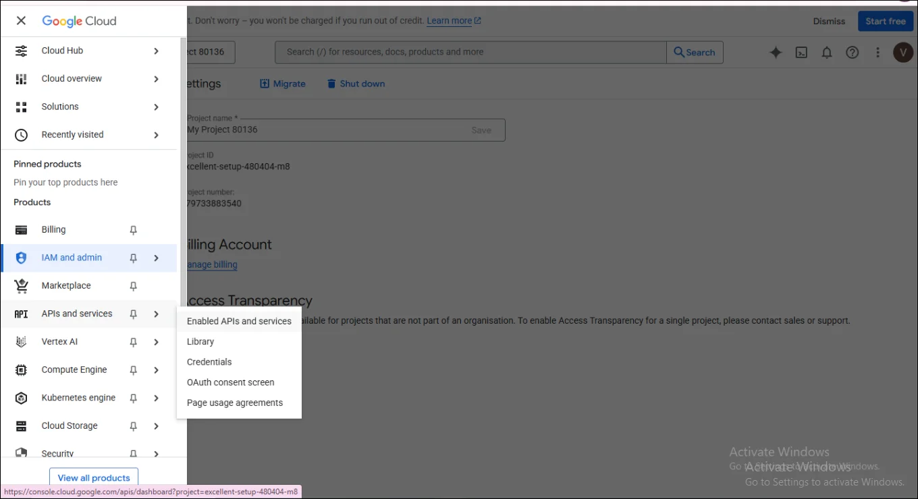Expand Cloud overview submenu arrow
Screen dimensions: 918x499
click(x=156, y=79)
